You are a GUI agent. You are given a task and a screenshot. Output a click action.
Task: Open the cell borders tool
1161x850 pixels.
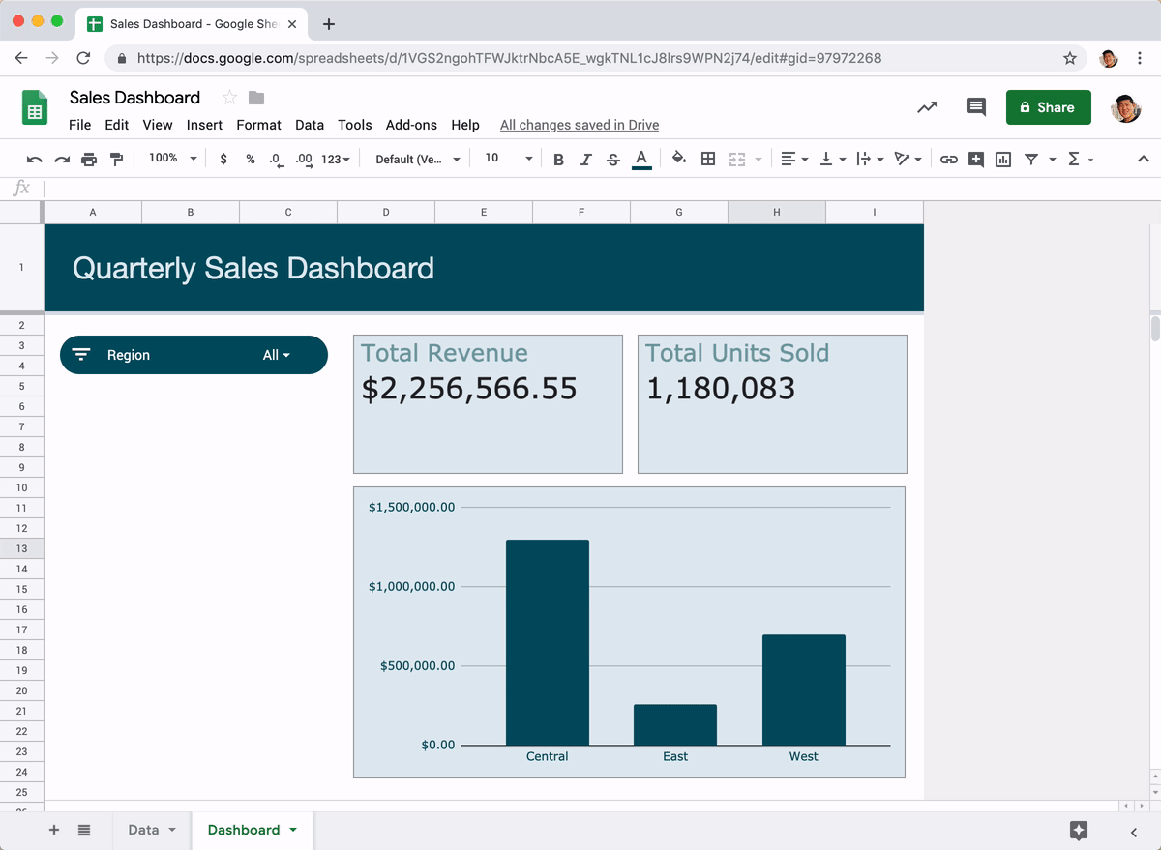pos(708,159)
